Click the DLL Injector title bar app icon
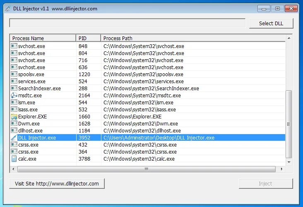The height and width of the screenshot is (207, 303). [8, 9]
